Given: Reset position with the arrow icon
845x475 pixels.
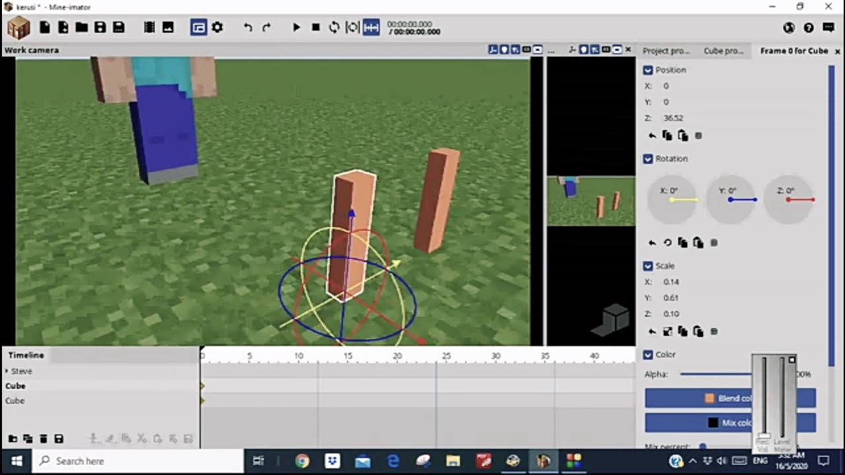Looking at the screenshot, I should (x=652, y=136).
